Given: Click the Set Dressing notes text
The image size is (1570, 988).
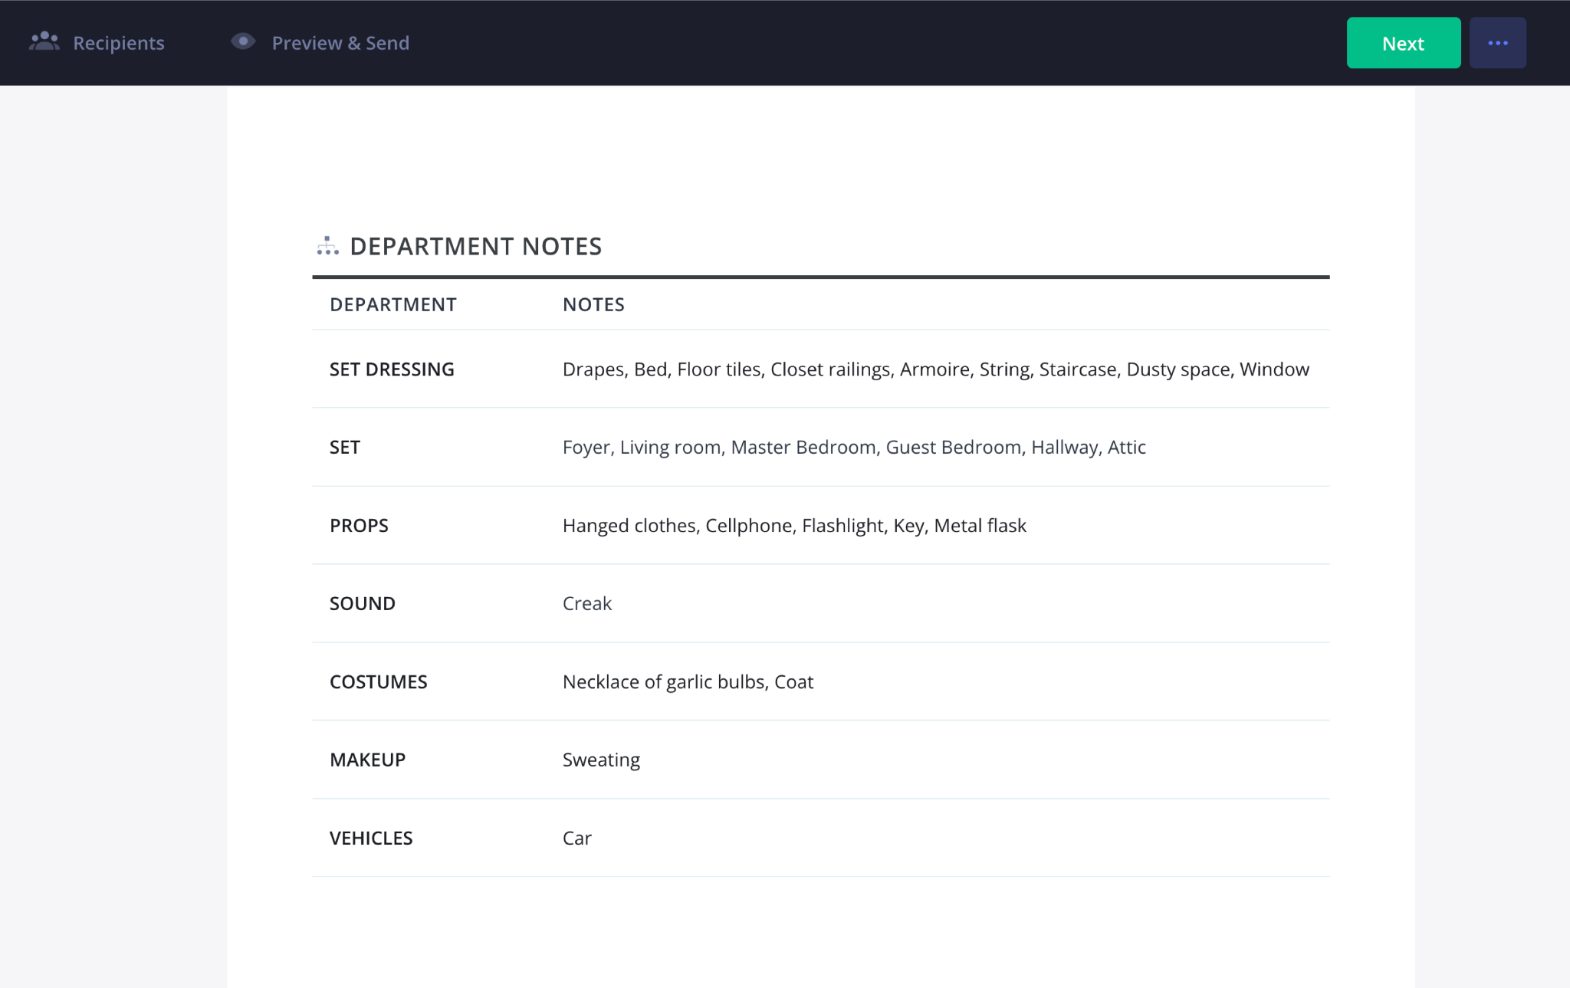Looking at the screenshot, I should pos(935,369).
